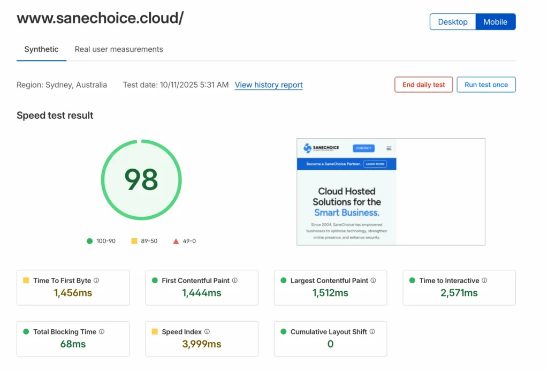Click green status dot beside Time to Interactive
Image resolution: width=548 pixels, height=371 pixels.
(x=412, y=281)
